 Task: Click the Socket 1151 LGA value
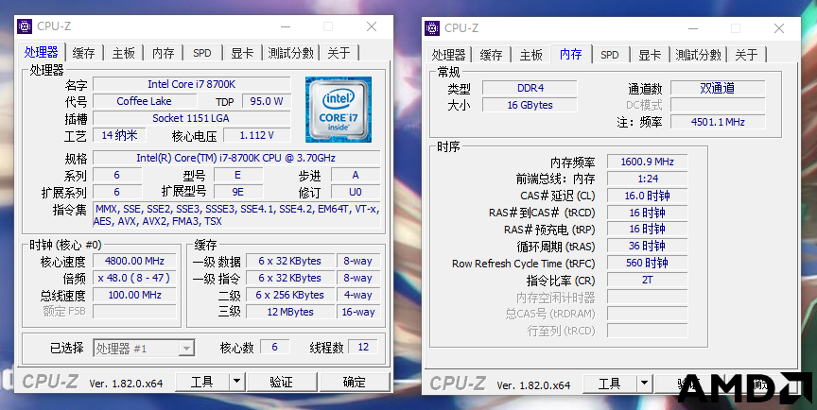point(192,118)
